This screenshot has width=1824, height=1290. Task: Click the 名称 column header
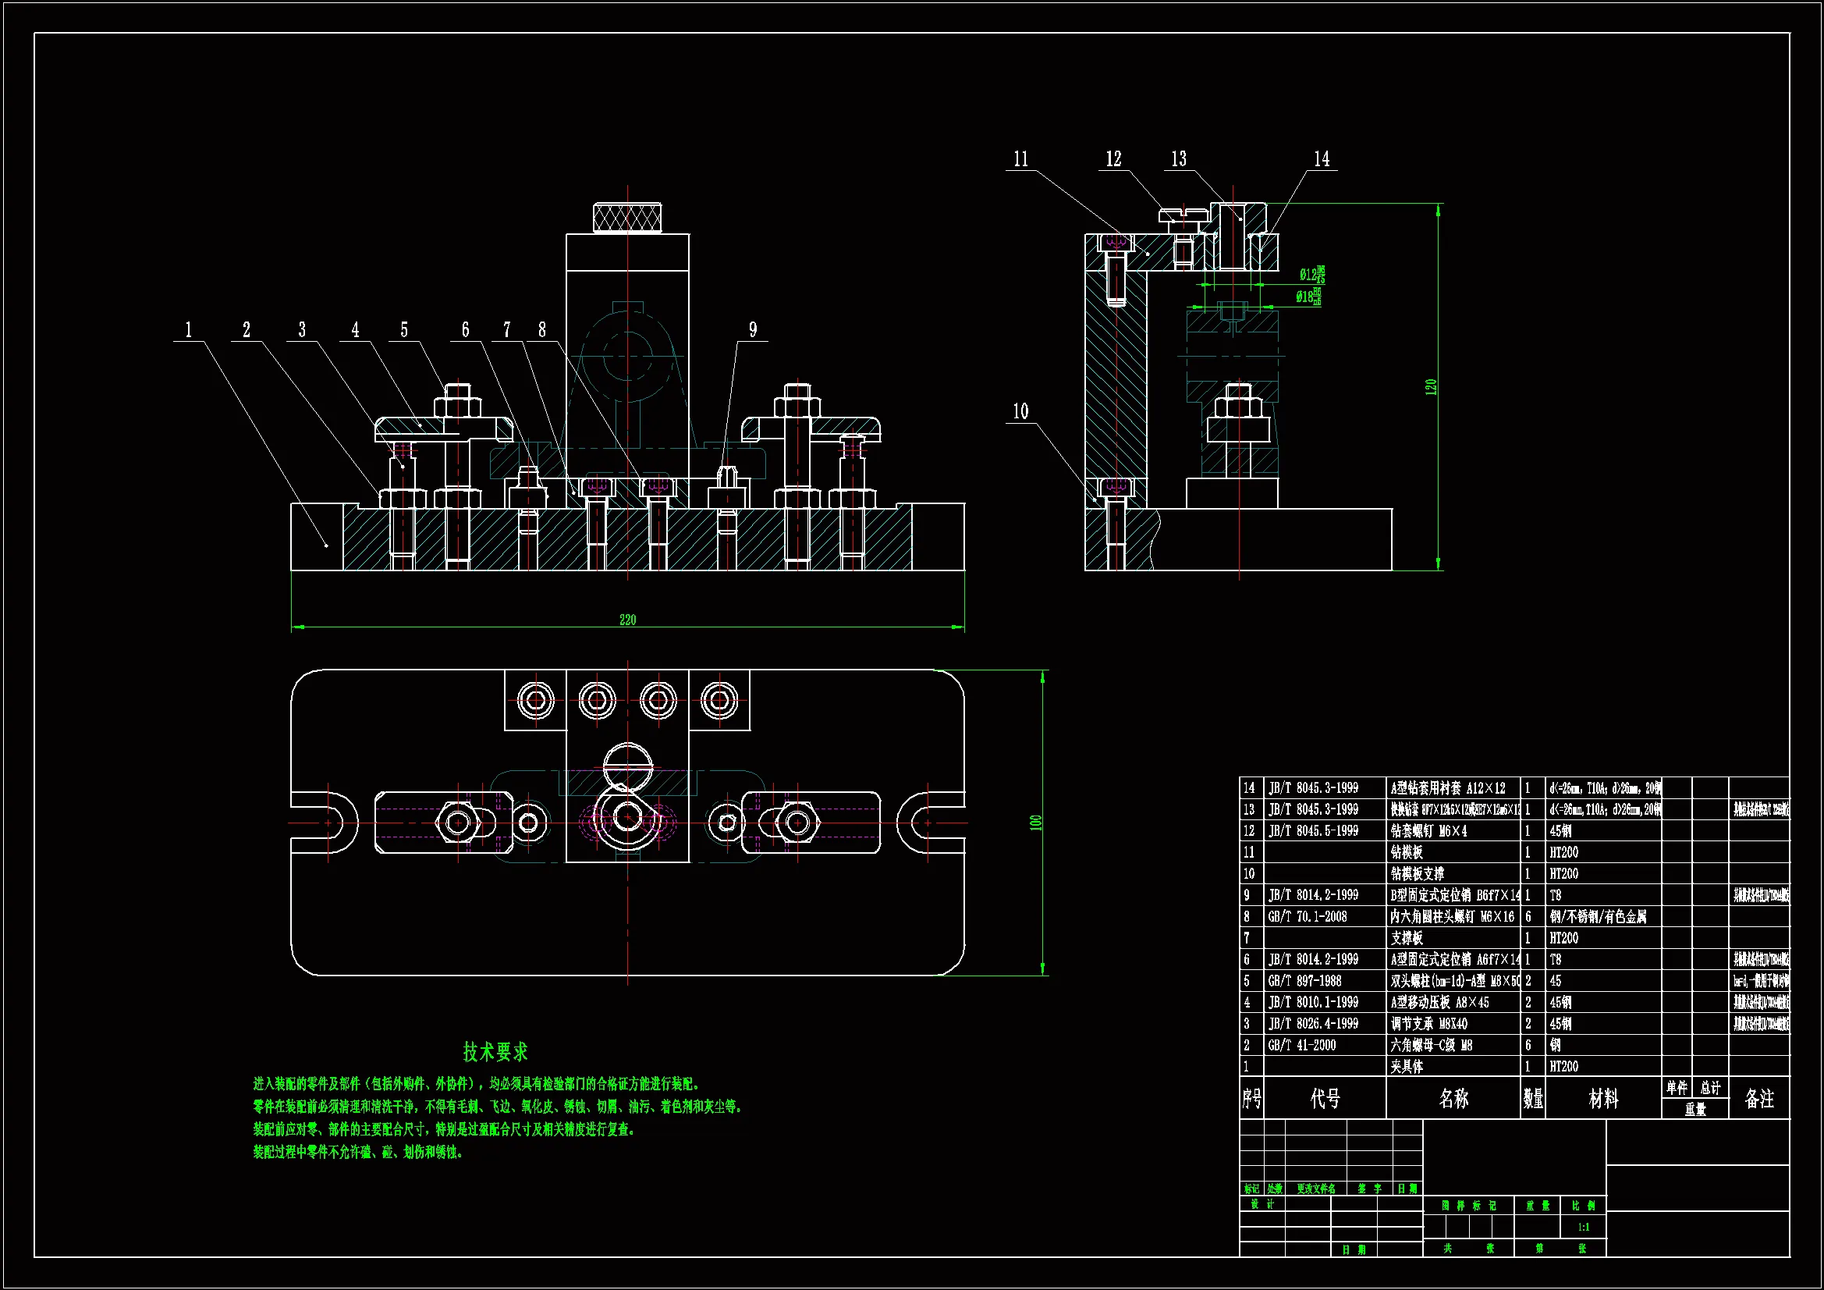click(1453, 1100)
